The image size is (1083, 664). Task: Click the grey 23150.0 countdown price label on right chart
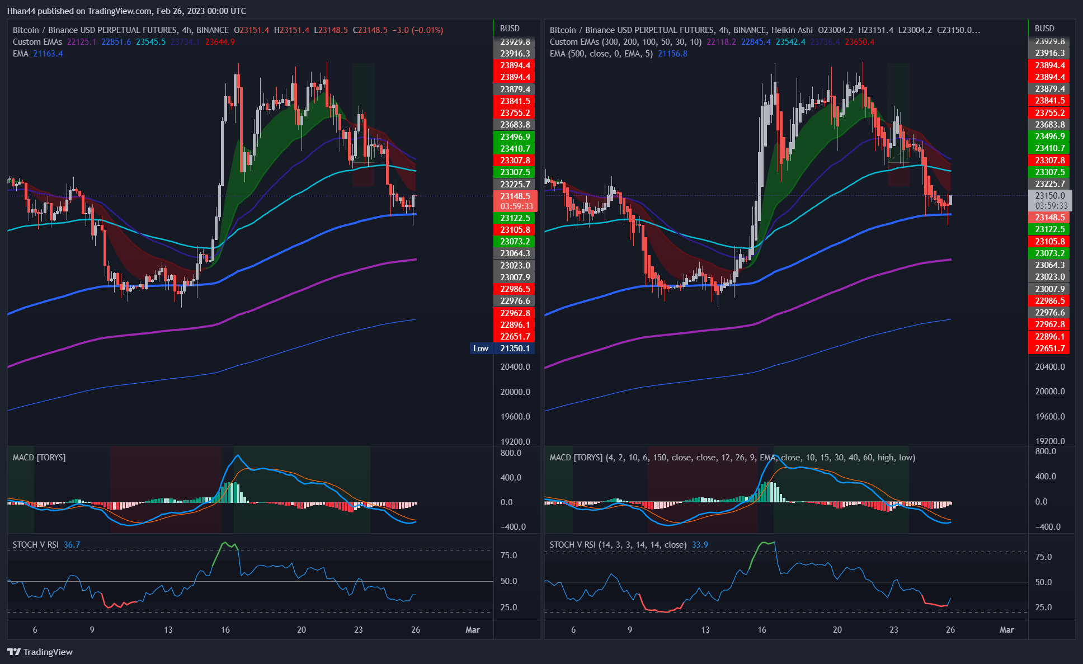[1050, 201]
